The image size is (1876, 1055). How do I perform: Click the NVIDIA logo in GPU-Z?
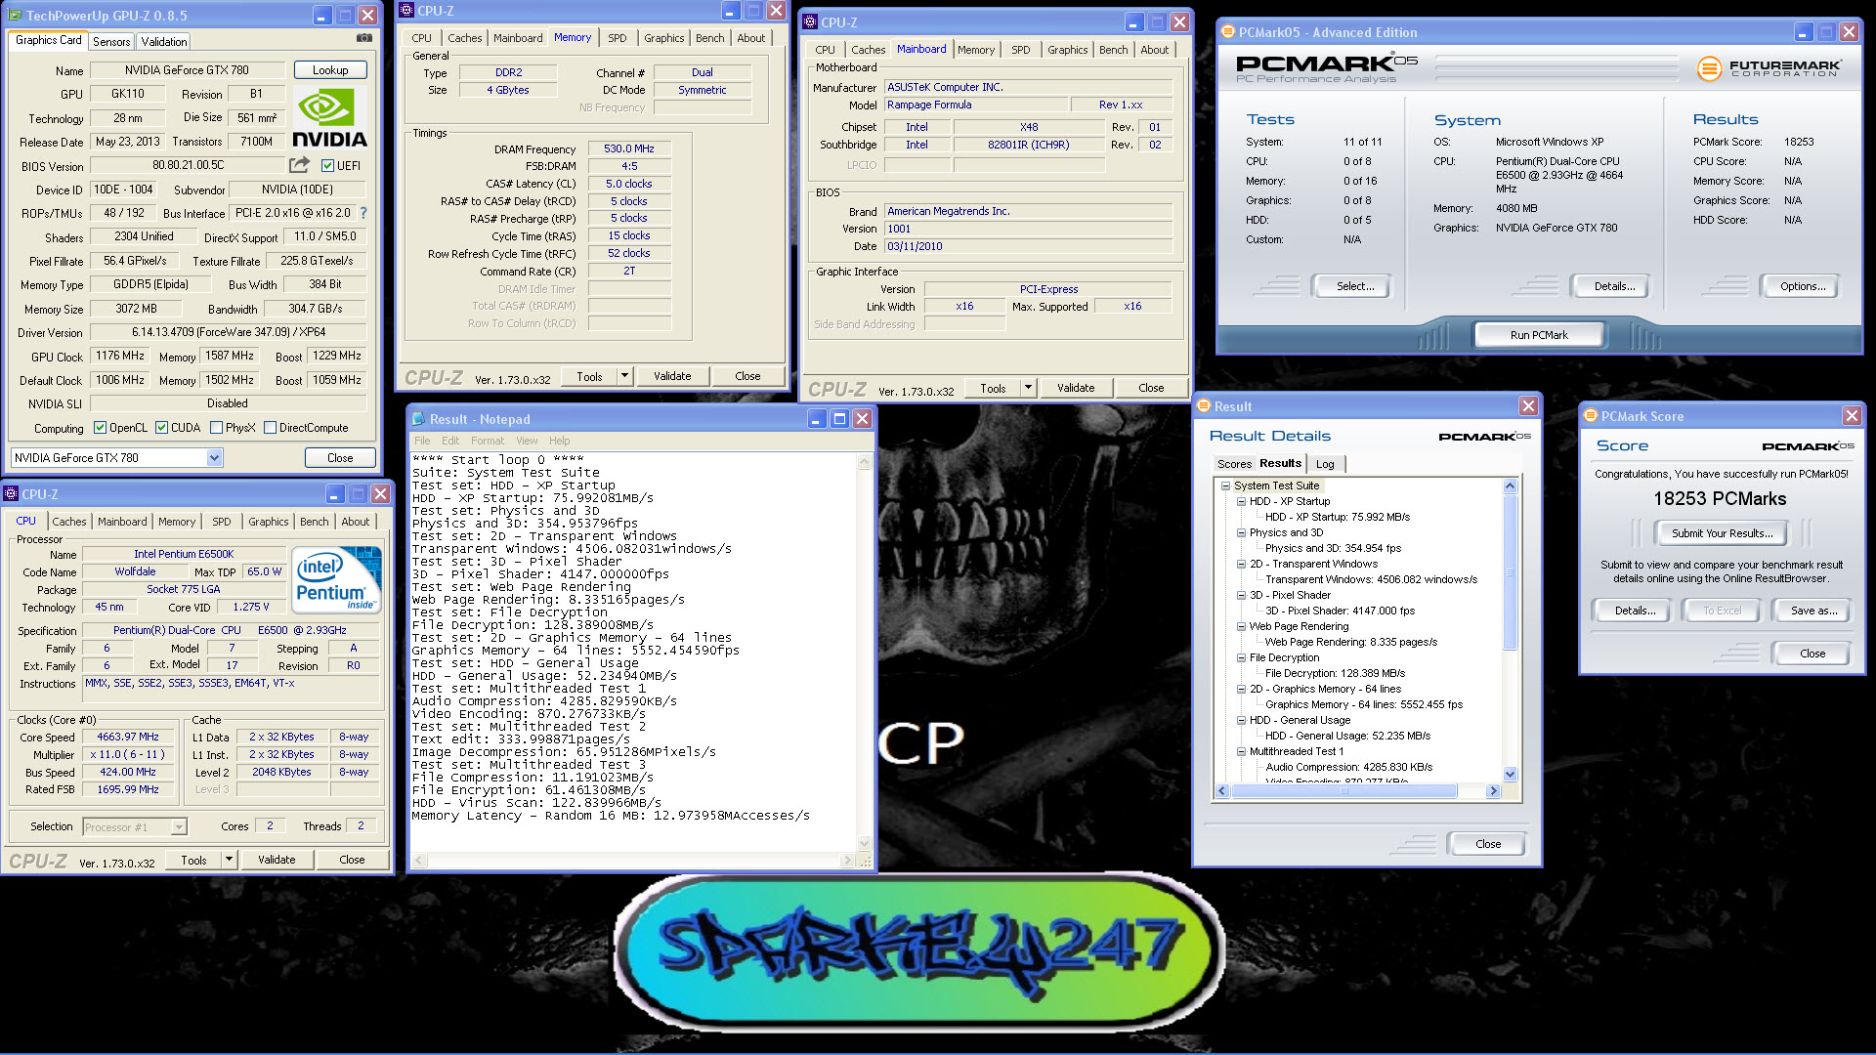330,118
